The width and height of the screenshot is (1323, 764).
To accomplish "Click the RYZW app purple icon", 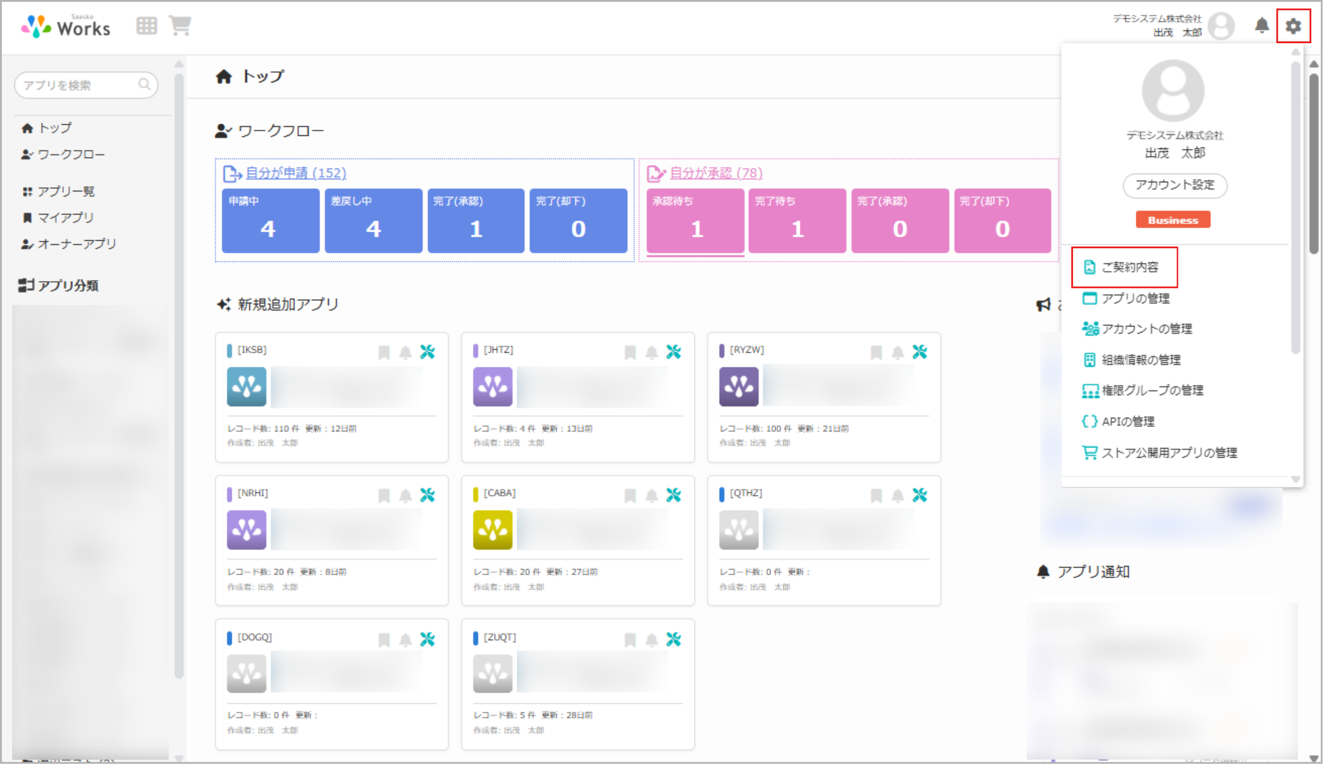I will point(739,386).
